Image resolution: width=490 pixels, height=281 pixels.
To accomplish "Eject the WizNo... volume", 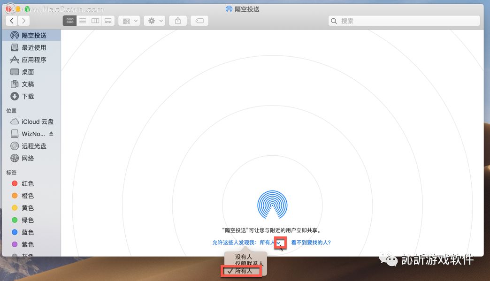I will pos(51,134).
